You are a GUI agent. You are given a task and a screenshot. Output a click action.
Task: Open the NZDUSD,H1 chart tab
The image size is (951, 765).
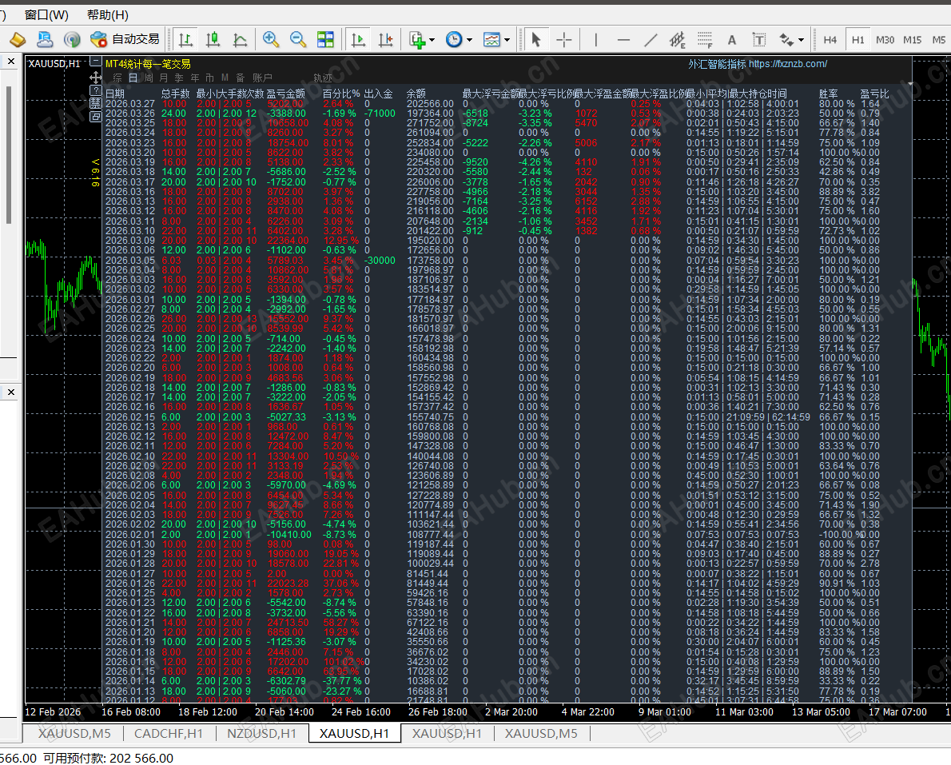[x=261, y=734]
